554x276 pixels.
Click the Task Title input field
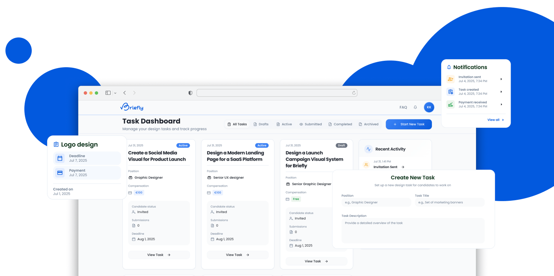pyautogui.click(x=450, y=202)
